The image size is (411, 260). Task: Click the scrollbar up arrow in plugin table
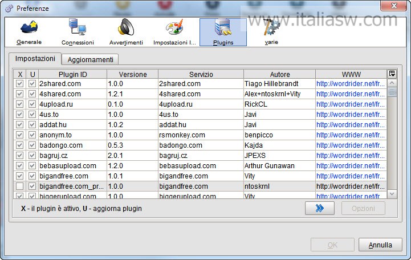coord(392,83)
